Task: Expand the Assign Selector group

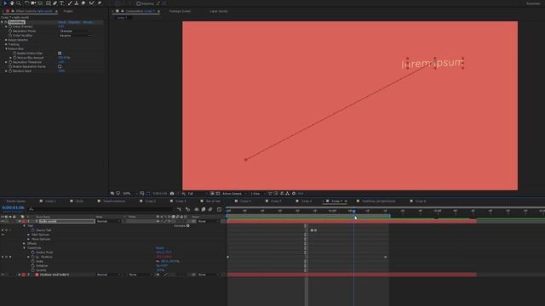Action: [x=6, y=40]
